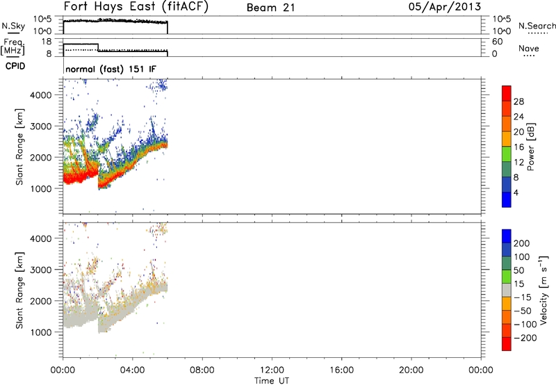Click the red bottom of the velocity colorbar
Viewport: 556px width, 385px height.
point(507,344)
